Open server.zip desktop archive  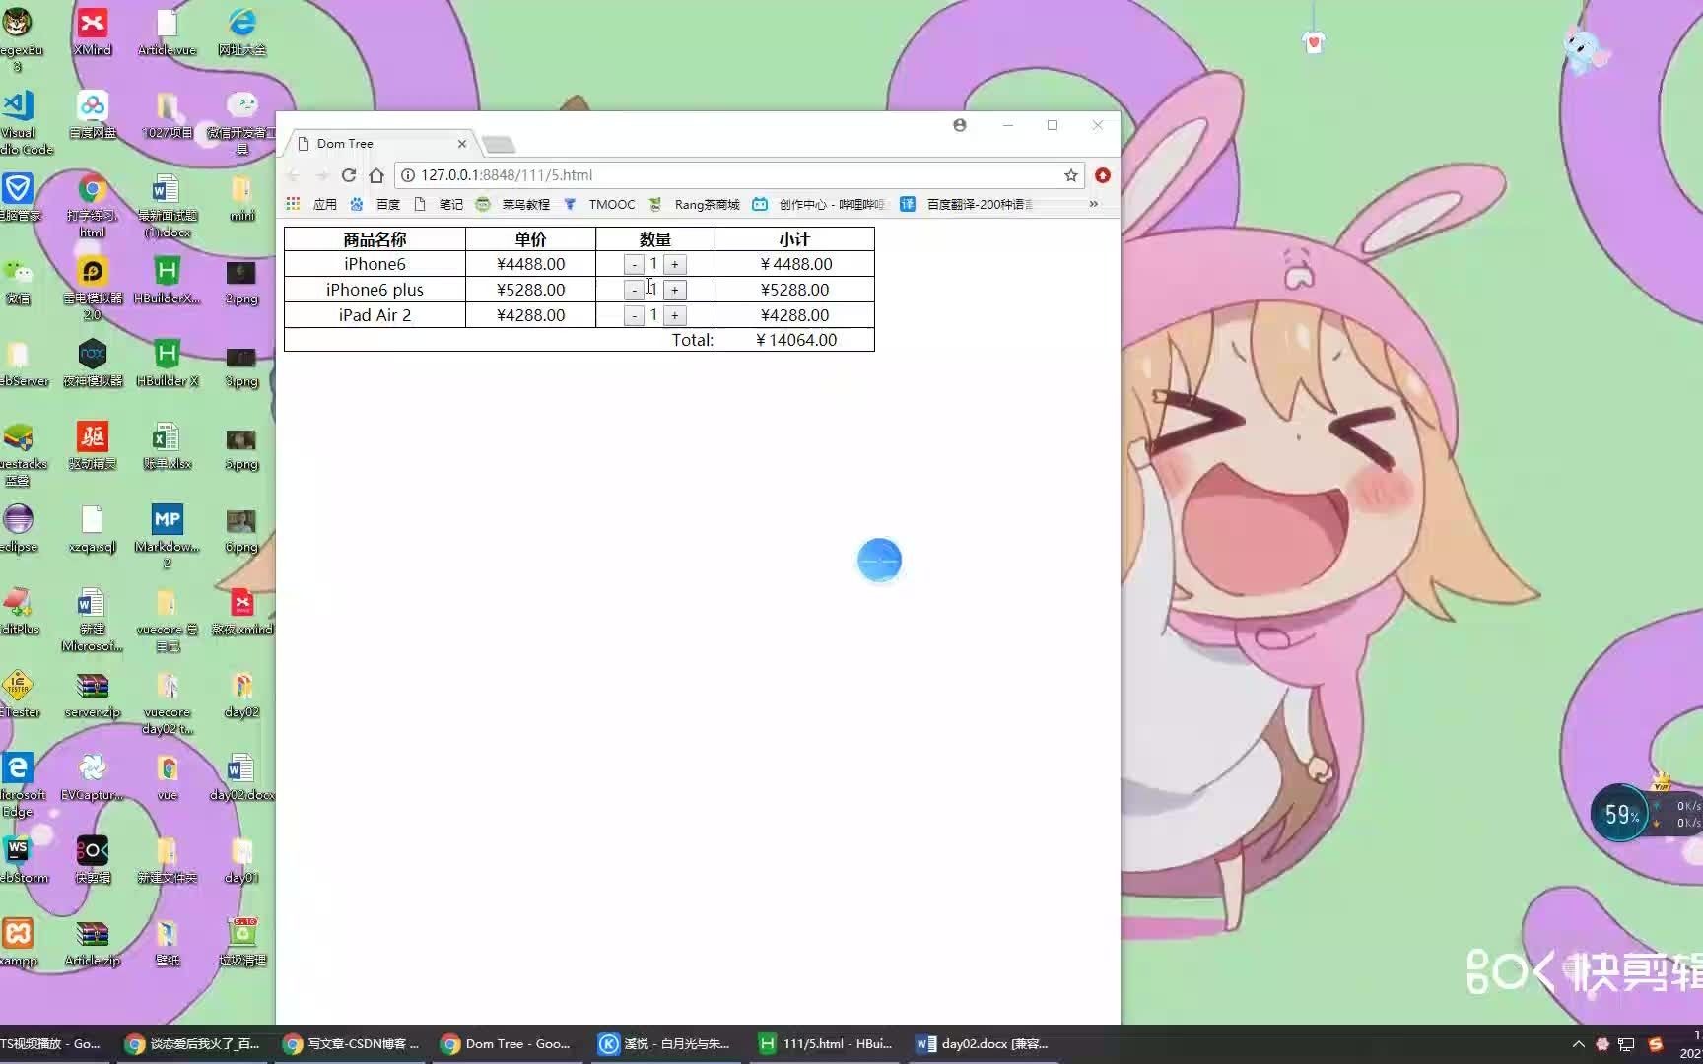[x=93, y=694]
